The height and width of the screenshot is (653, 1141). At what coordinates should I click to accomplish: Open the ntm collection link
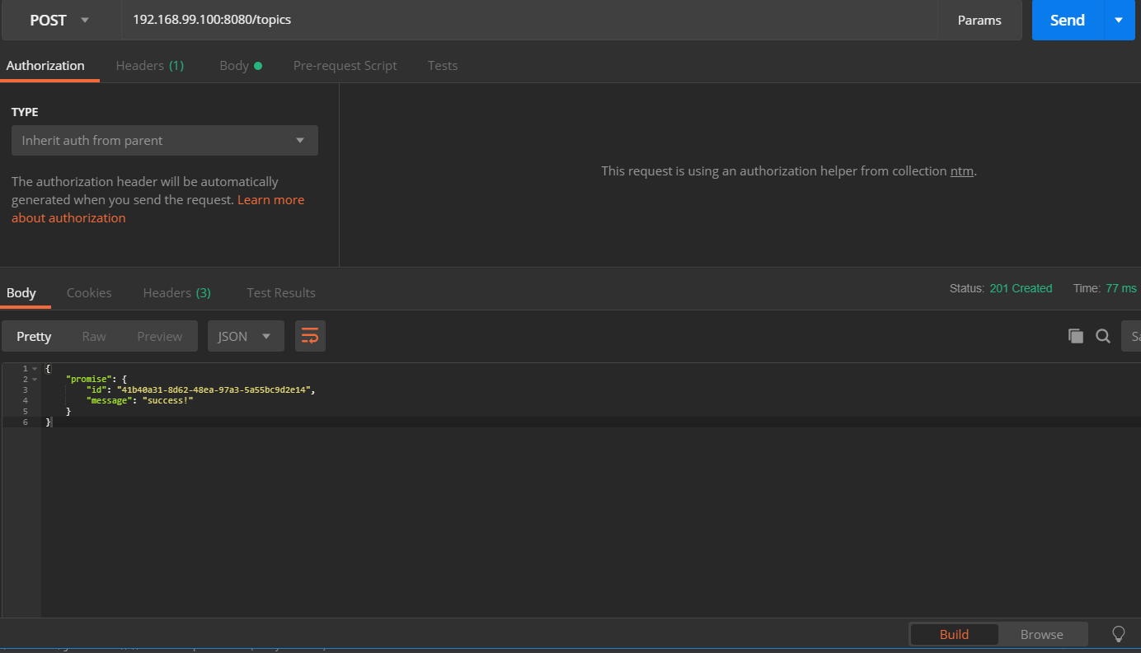pyautogui.click(x=961, y=171)
